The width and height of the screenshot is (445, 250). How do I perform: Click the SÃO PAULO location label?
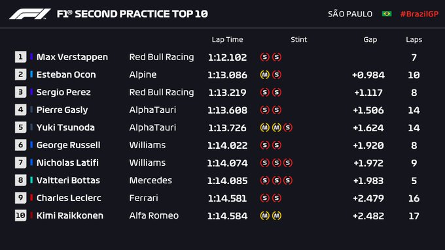click(350, 14)
